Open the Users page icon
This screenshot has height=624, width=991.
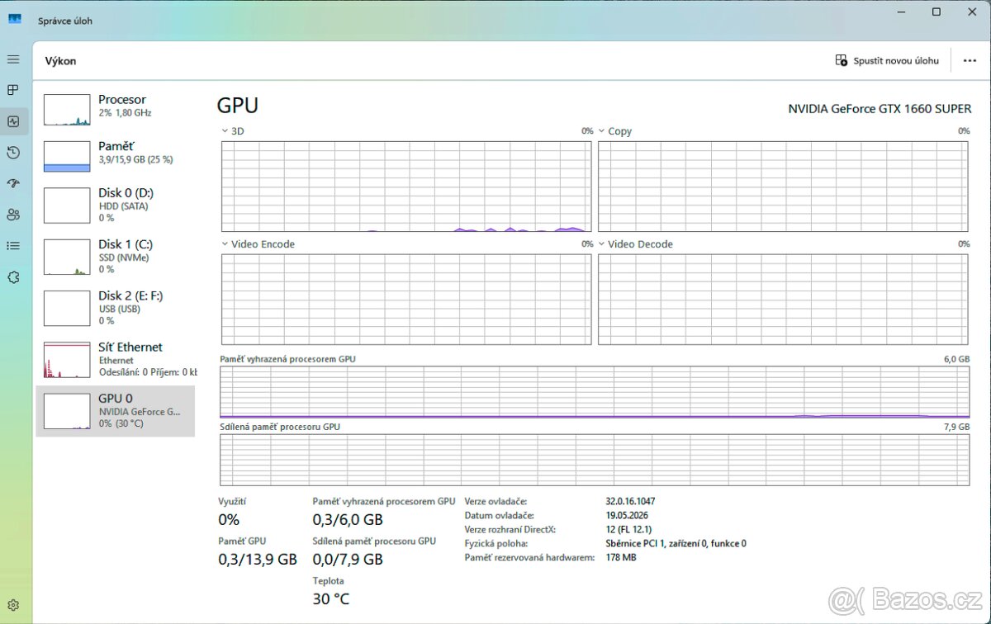click(13, 215)
